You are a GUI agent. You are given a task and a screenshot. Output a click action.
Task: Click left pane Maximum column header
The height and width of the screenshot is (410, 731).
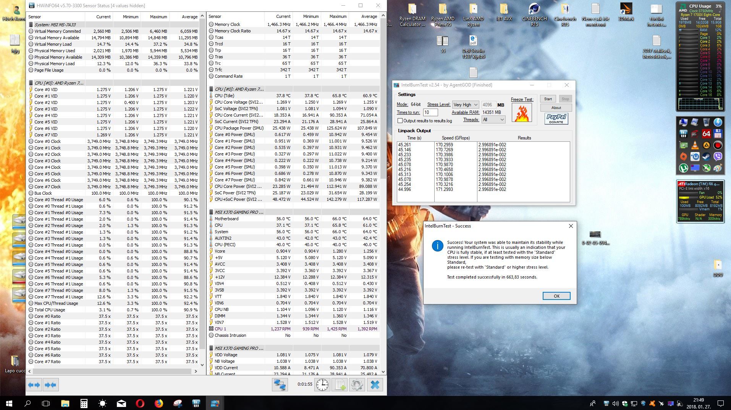[155, 17]
